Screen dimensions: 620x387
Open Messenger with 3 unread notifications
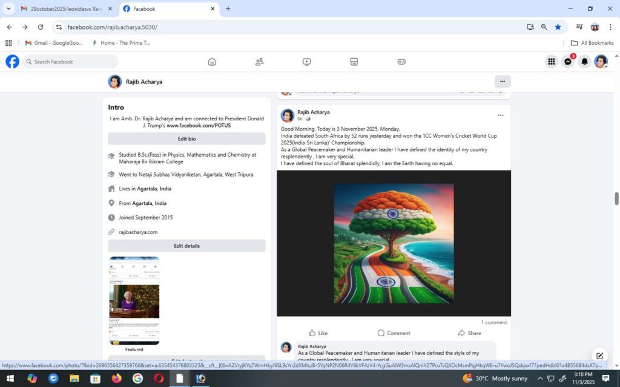coord(568,62)
